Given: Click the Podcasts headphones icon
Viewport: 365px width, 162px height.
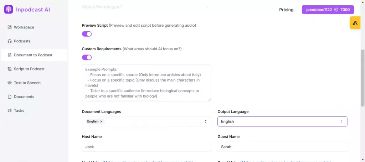Looking at the screenshot, I should pyautogui.click(x=10, y=41).
